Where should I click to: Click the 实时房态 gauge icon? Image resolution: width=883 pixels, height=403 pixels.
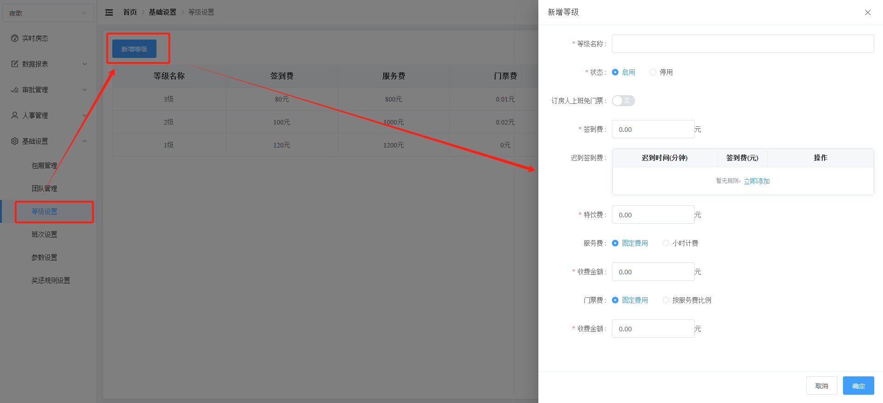pos(15,38)
